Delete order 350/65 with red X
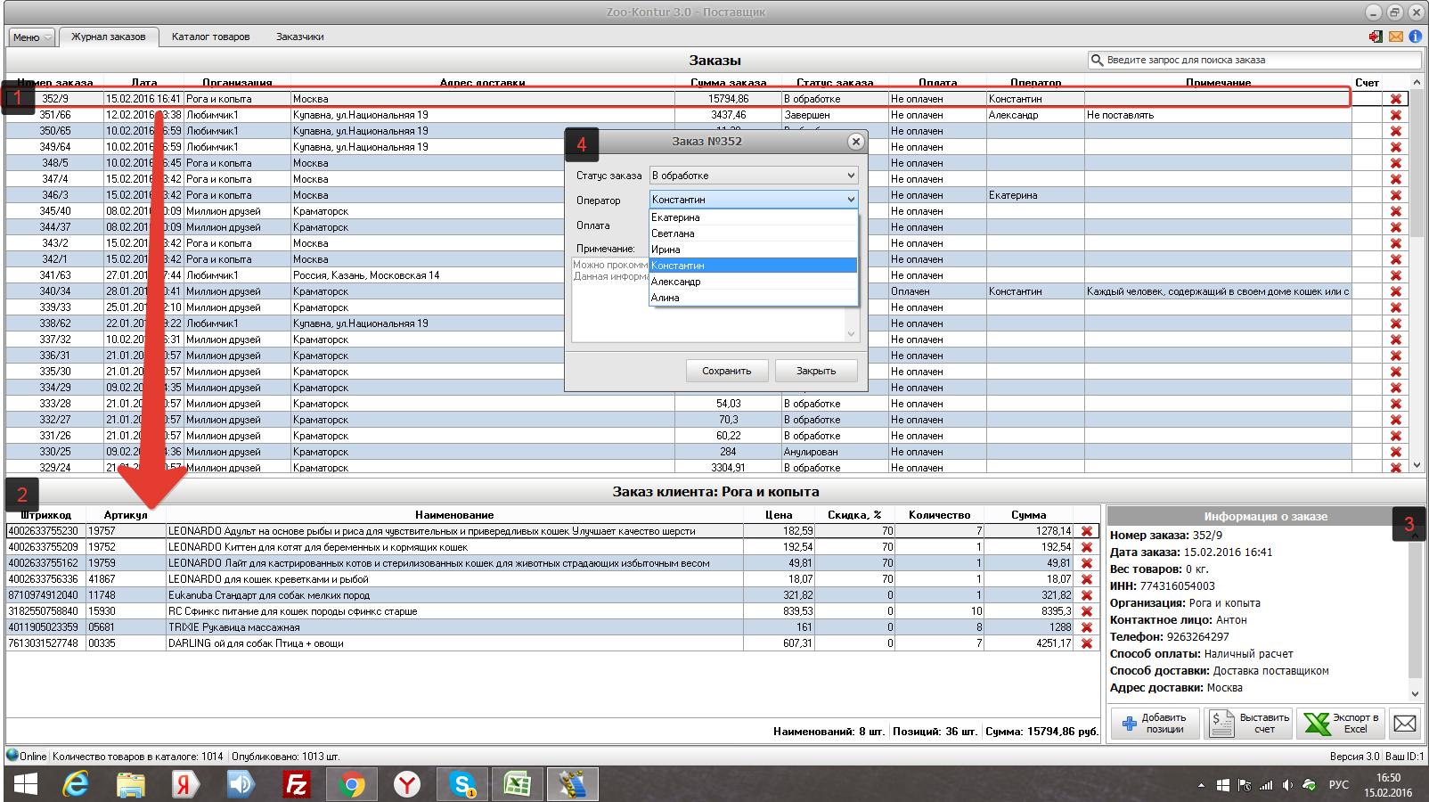 (1396, 131)
